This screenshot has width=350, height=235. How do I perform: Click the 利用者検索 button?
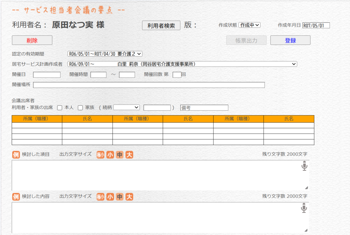tap(161, 25)
